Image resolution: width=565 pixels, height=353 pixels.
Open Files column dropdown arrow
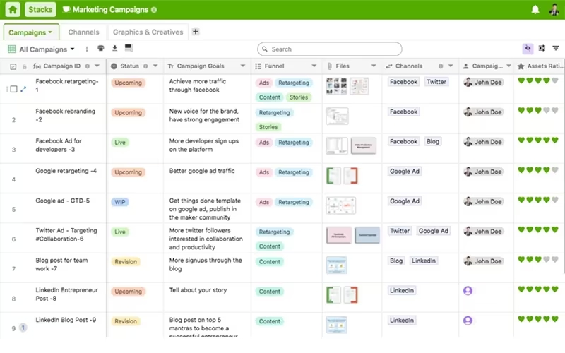pyautogui.click(x=374, y=66)
